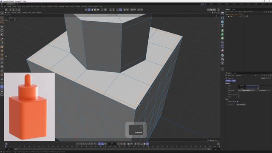This screenshot has height=153, width=272.
Task: Enable the Limit checkbox
Action: [x=239, y=93]
